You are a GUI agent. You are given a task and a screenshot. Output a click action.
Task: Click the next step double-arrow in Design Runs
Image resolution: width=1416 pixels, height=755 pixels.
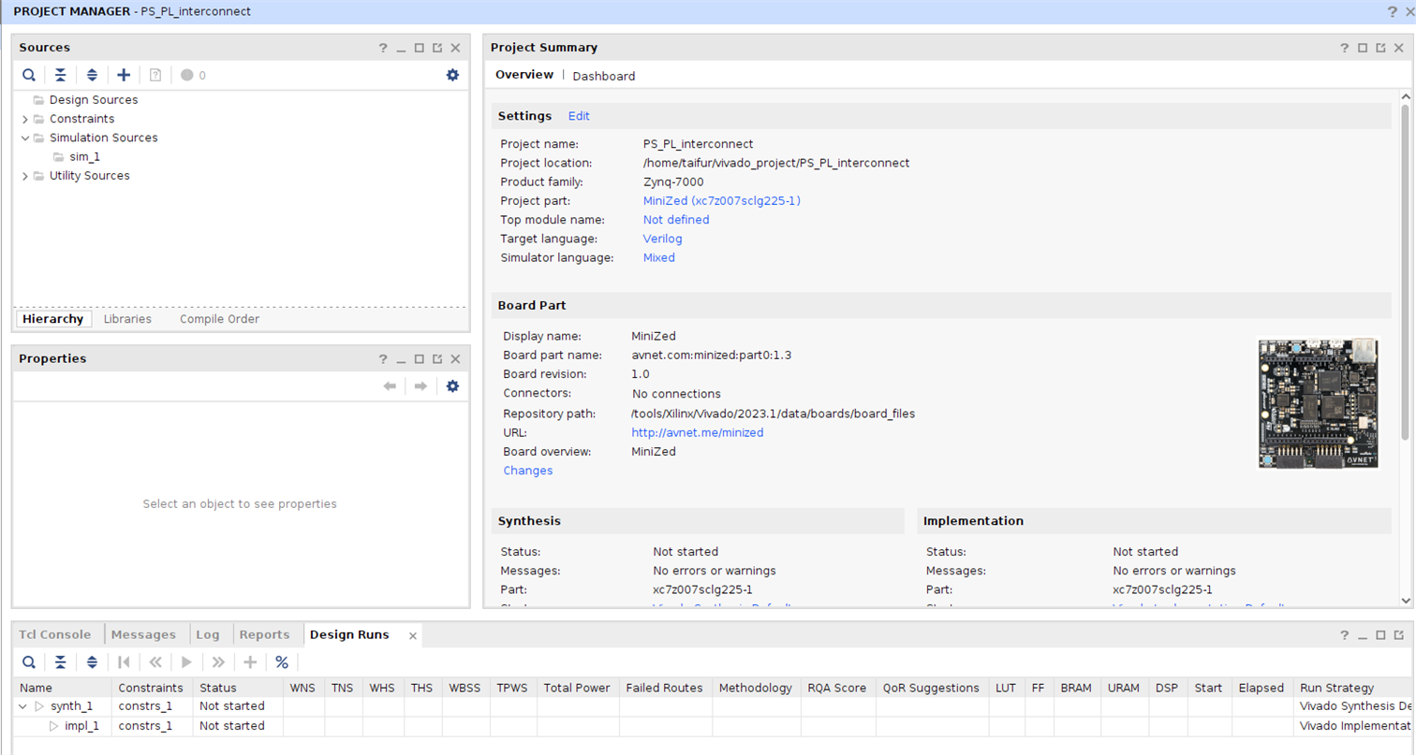coord(218,662)
